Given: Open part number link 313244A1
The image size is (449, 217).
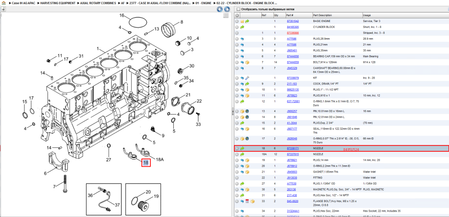Looking at the screenshot, I should tap(293, 211).
